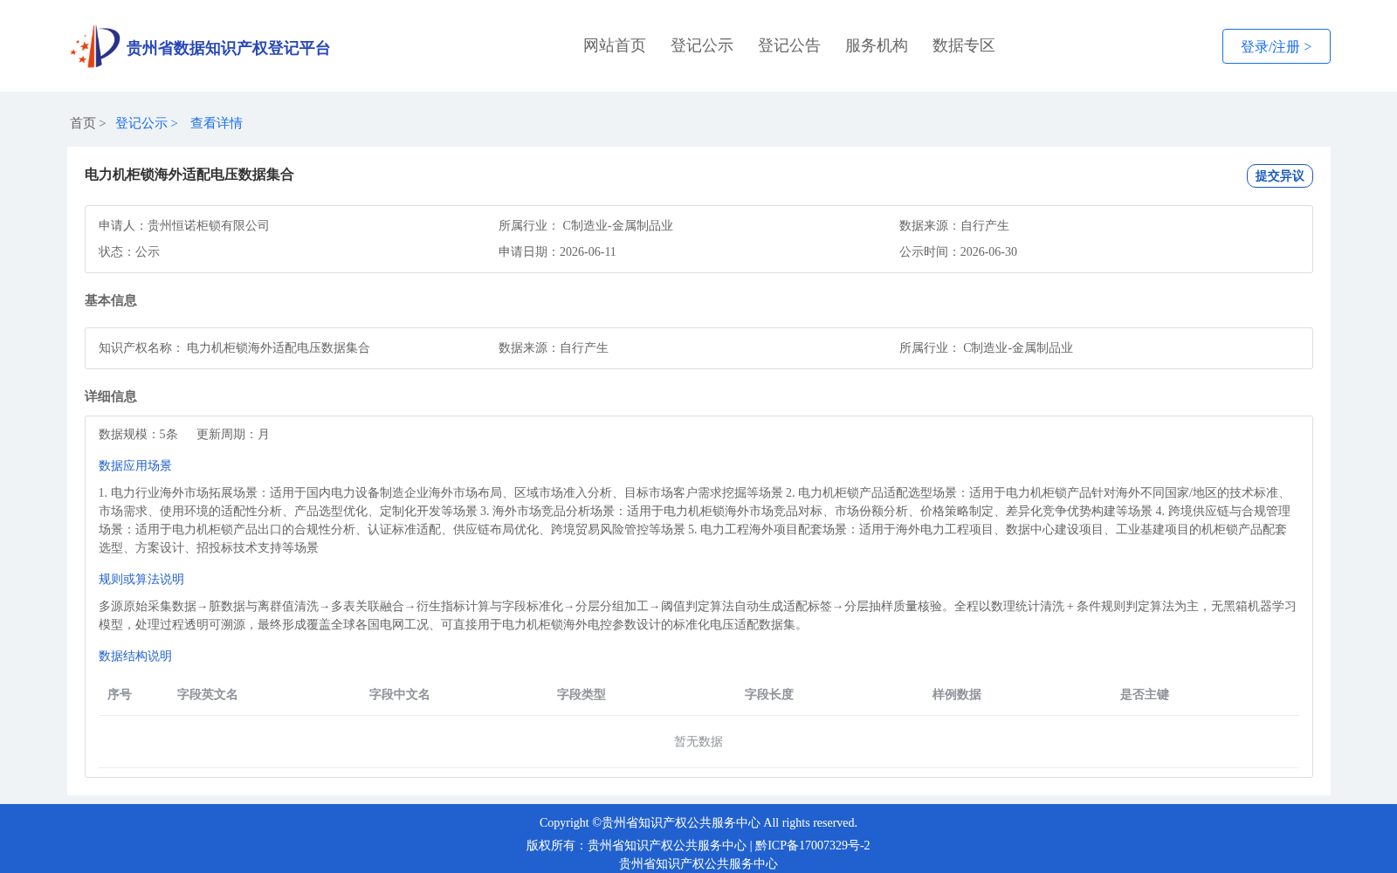Click 首页 breadcrumb link
The height and width of the screenshot is (873, 1397).
tap(83, 123)
